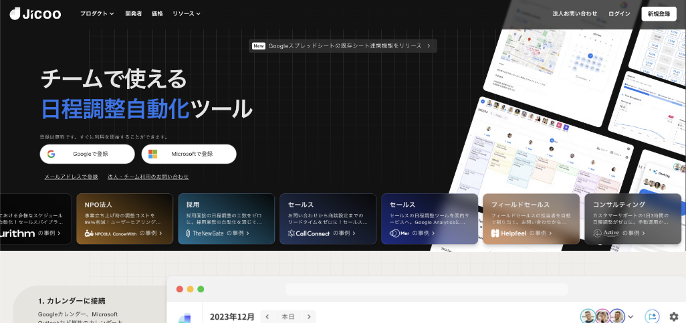Click 法人・チーム利用のお問い合わせ link
The height and width of the screenshot is (323, 686).
148,177
